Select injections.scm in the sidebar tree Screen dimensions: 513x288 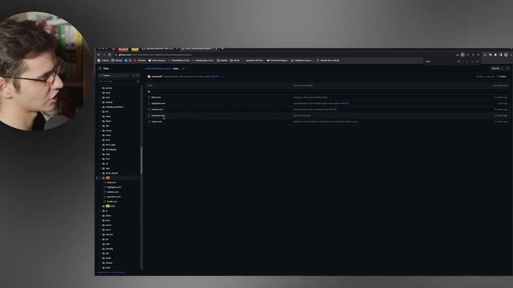(x=114, y=197)
